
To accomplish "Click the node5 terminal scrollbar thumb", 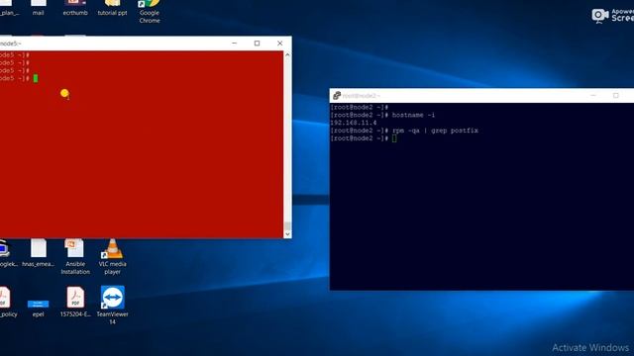I will [287, 225].
